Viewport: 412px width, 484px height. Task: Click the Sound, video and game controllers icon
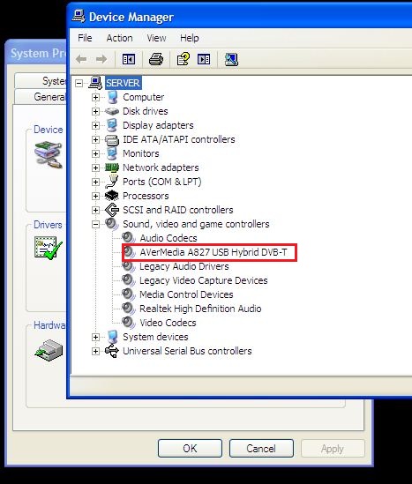pyautogui.click(x=112, y=224)
